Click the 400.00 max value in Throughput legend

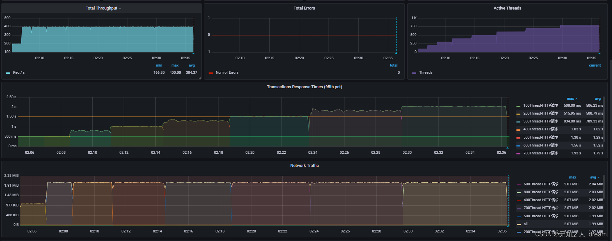click(175, 73)
